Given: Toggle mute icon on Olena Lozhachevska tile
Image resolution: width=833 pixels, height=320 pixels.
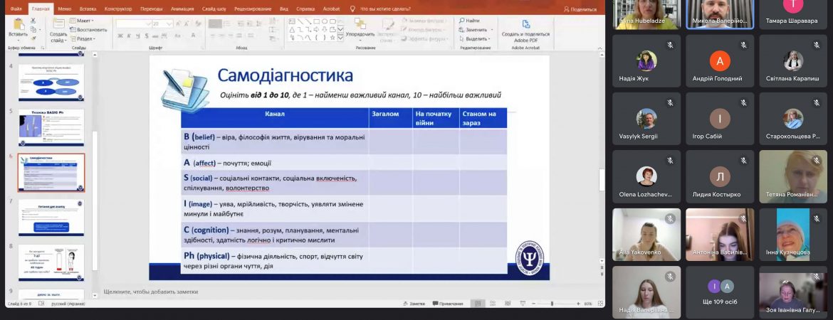Looking at the screenshot, I should coord(671,161).
